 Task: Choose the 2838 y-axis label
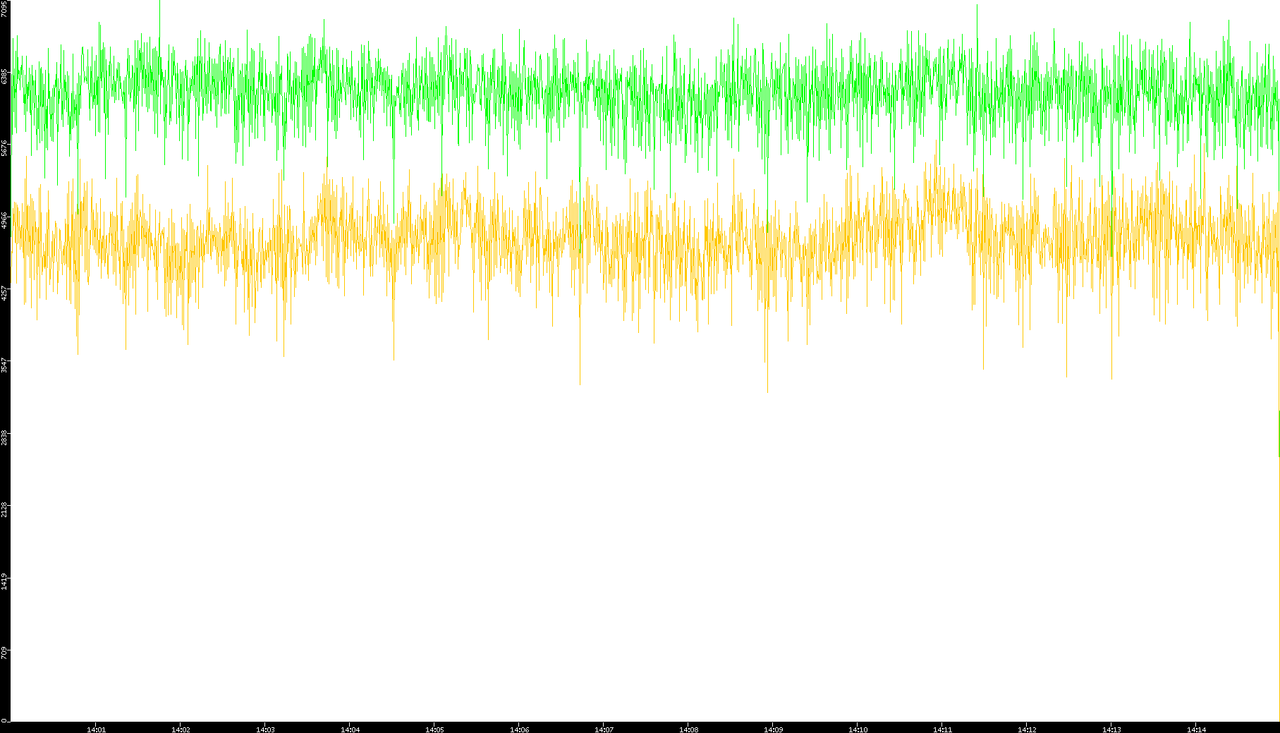point(5,437)
